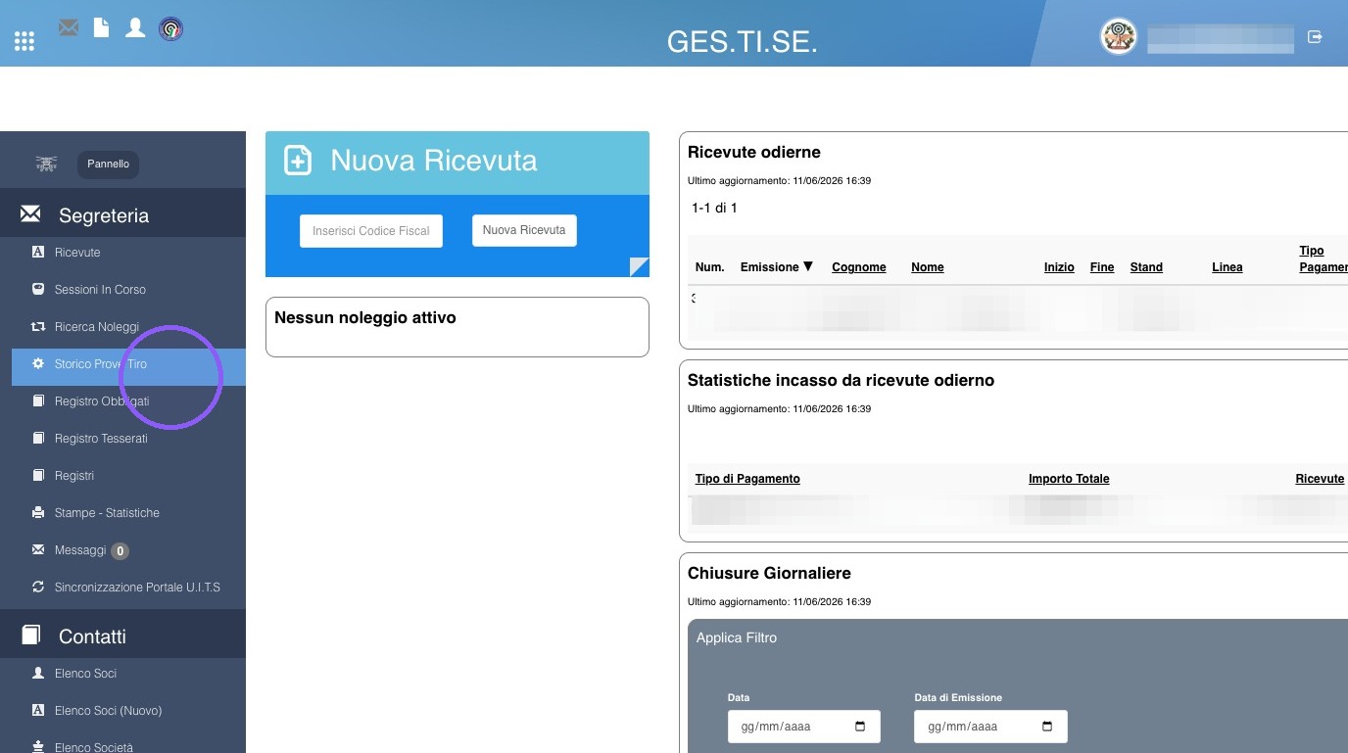
Task: Click the user avatar badge at top right
Action: [1118, 37]
